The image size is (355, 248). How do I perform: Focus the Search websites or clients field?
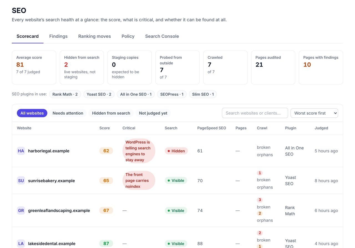pos(255,113)
